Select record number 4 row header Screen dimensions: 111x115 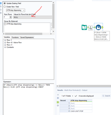(x=65, y=111)
